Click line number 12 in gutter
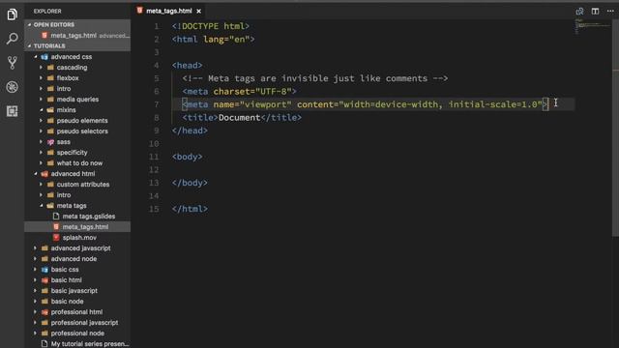This screenshot has width=619, height=348. pyautogui.click(x=154, y=170)
